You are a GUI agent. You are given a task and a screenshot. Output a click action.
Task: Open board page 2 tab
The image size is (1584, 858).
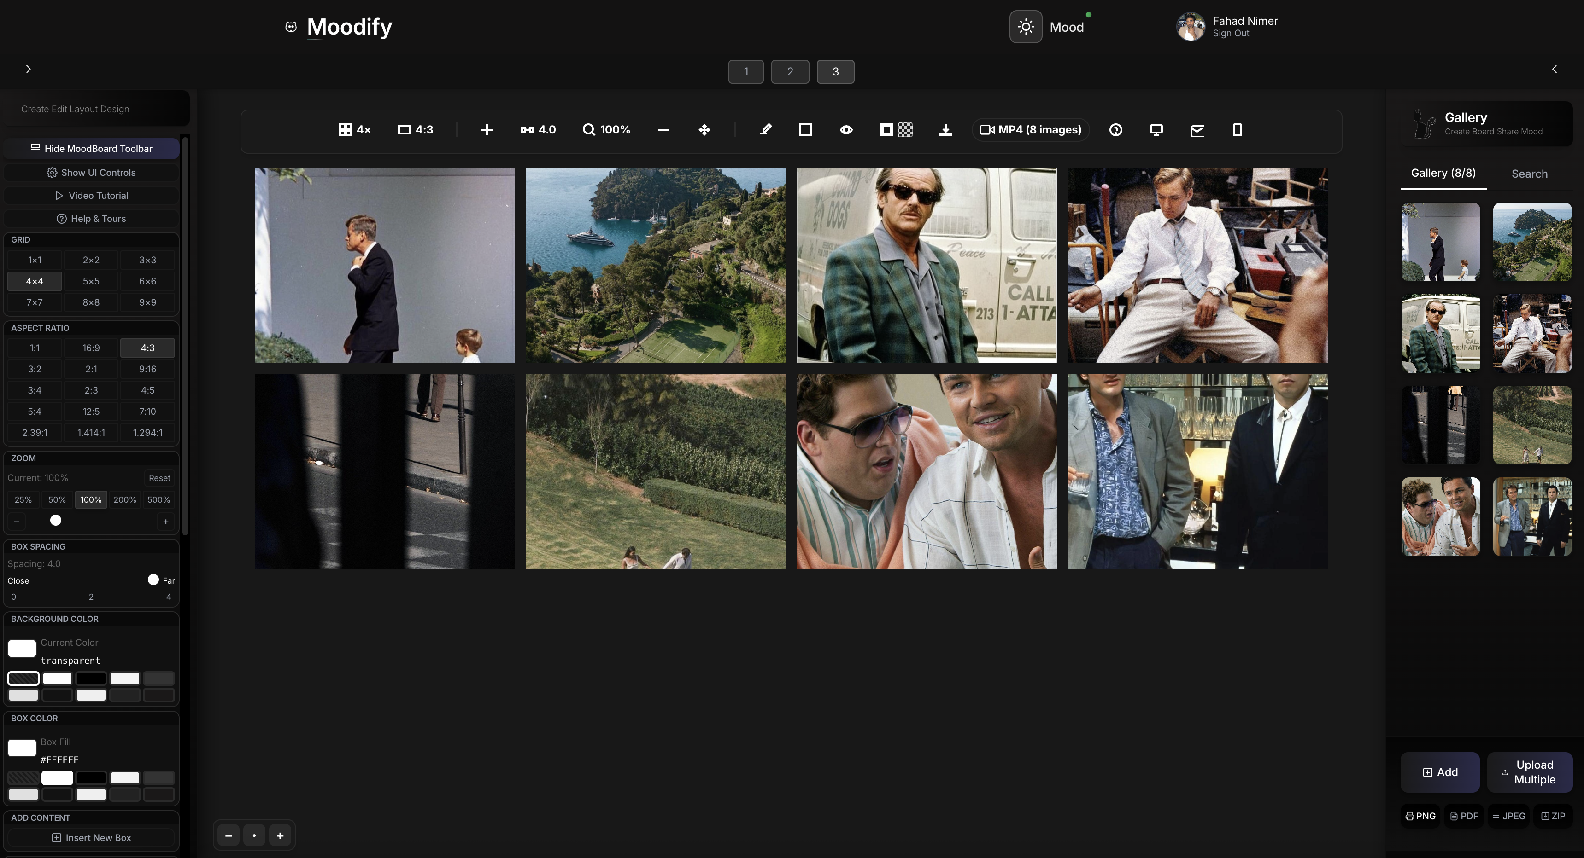[790, 72]
